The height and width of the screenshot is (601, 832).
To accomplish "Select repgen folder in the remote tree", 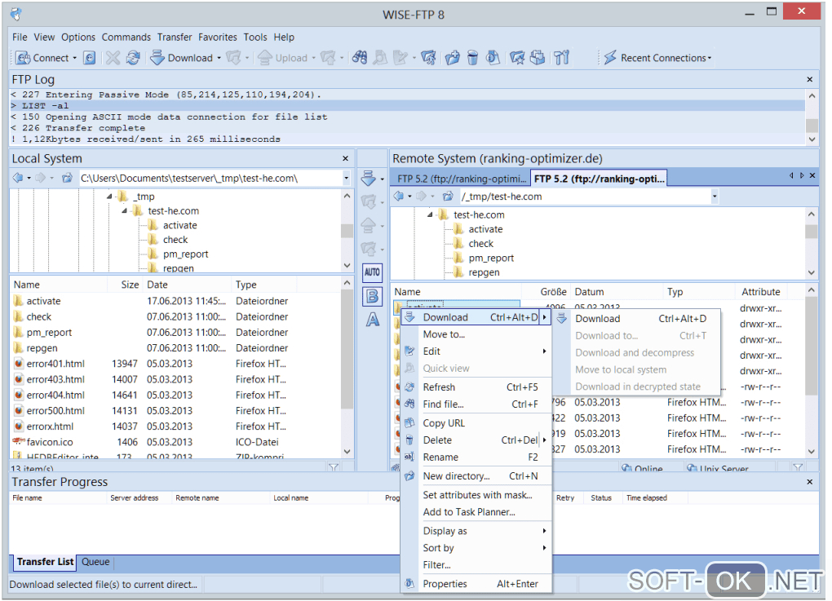I will [x=484, y=272].
